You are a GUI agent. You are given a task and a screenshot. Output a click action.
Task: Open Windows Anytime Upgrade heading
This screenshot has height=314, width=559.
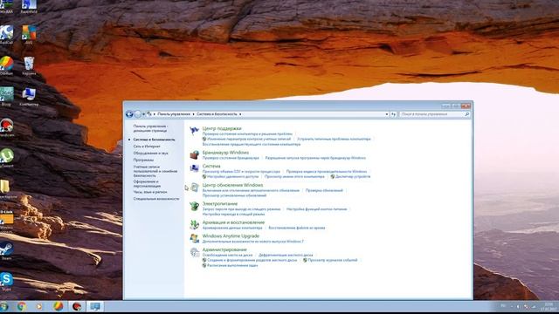pos(231,236)
